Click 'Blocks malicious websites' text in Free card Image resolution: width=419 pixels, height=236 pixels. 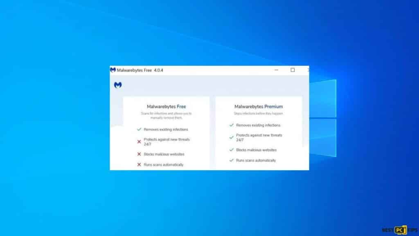(x=164, y=154)
